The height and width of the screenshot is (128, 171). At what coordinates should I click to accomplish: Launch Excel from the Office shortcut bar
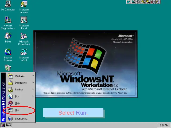134,2
